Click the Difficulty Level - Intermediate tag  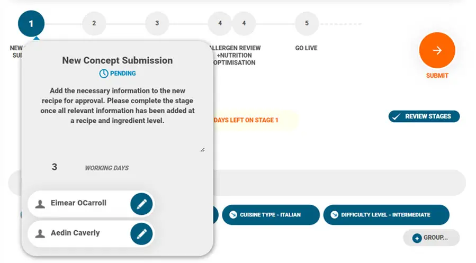(386, 215)
